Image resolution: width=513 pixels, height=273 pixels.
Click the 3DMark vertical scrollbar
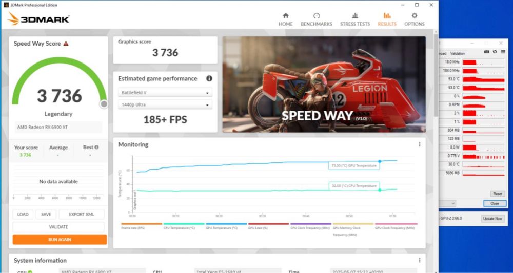[436, 75]
